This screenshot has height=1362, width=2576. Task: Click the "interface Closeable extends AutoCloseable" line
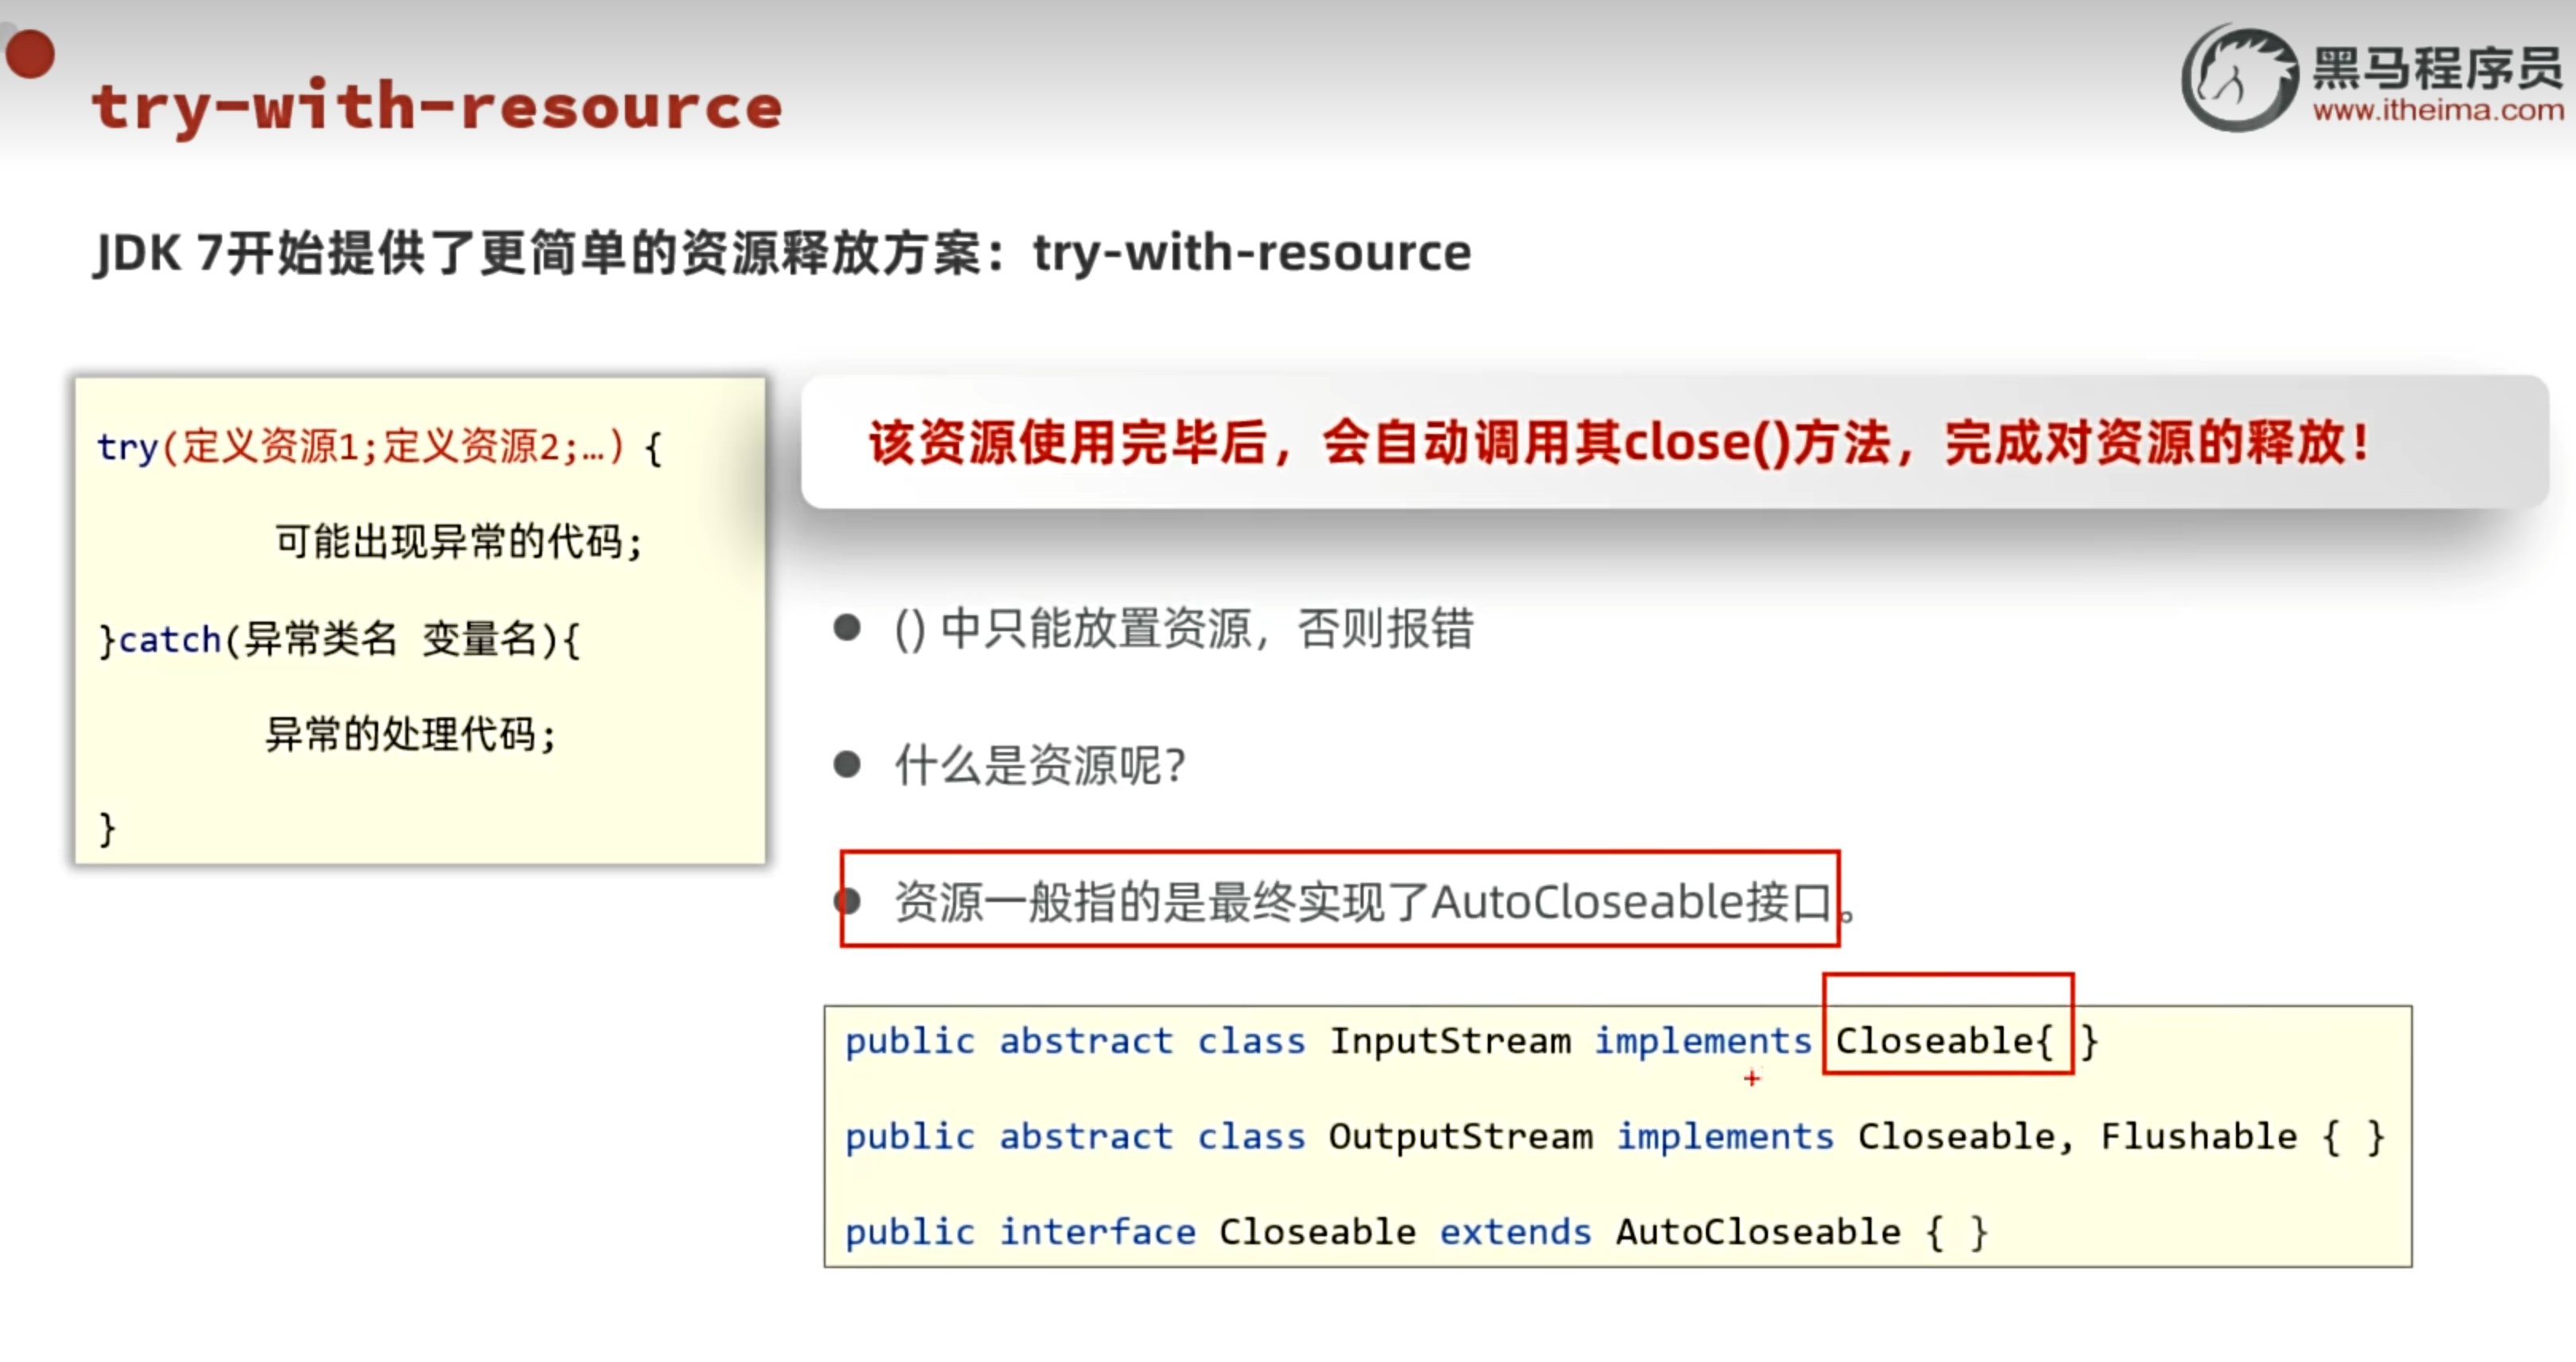coord(1417,1232)
